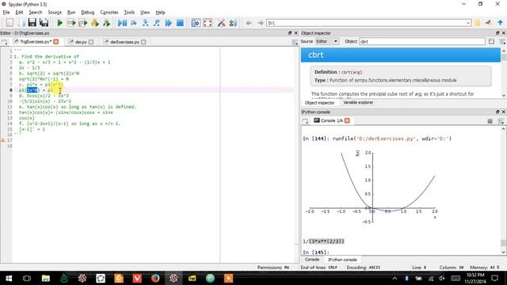
Task: Open Firefox from the taskbar
Action: pos(155,278)
